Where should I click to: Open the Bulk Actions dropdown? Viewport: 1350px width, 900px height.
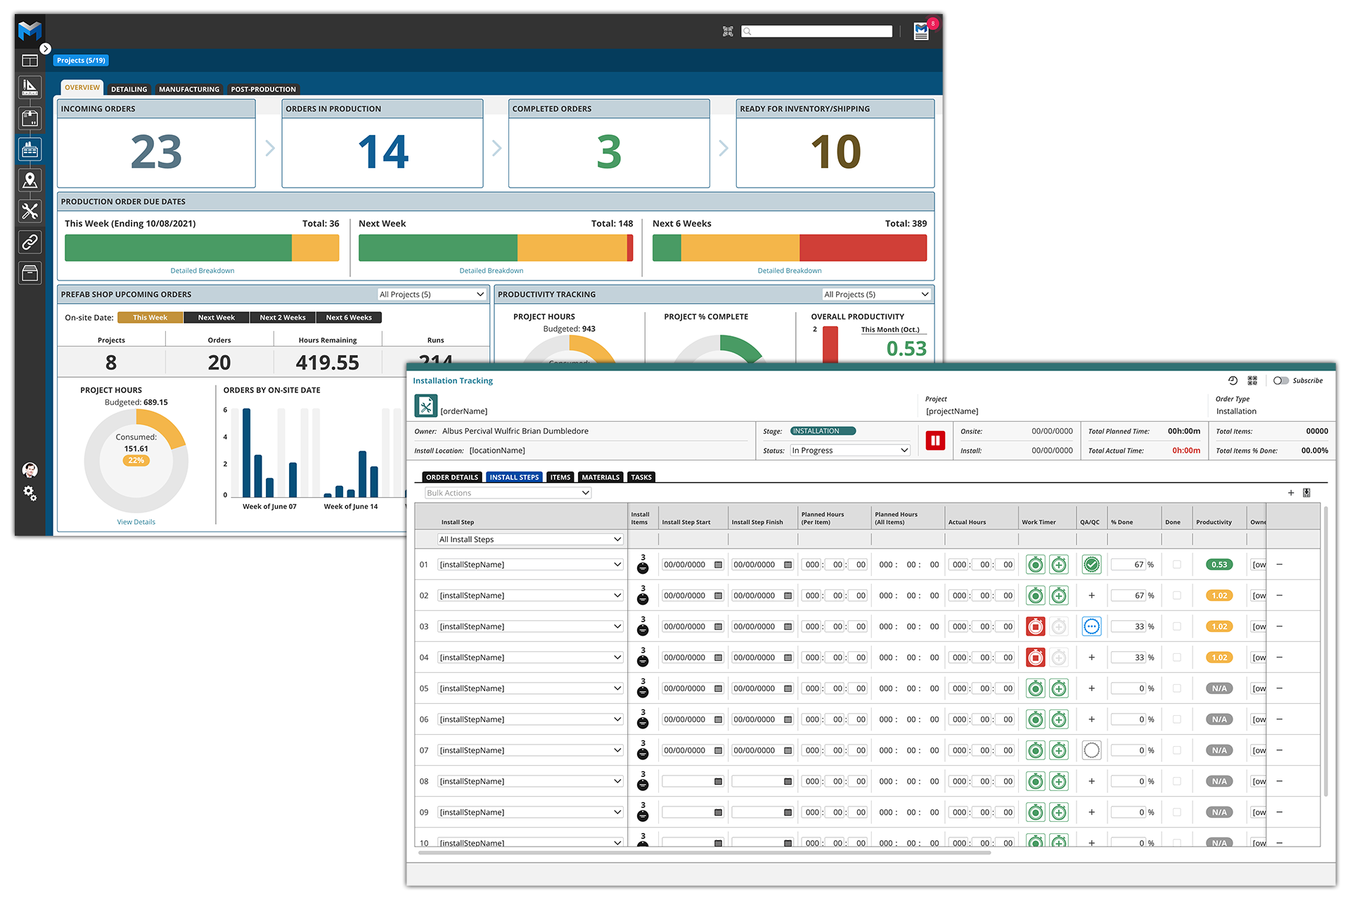(x=508, y=493)
